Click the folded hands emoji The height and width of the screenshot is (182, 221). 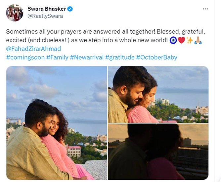point(198,40)
